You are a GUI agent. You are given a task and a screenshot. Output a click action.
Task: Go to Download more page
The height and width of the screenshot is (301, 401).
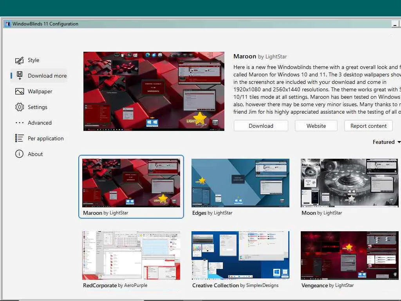(38, 76)
